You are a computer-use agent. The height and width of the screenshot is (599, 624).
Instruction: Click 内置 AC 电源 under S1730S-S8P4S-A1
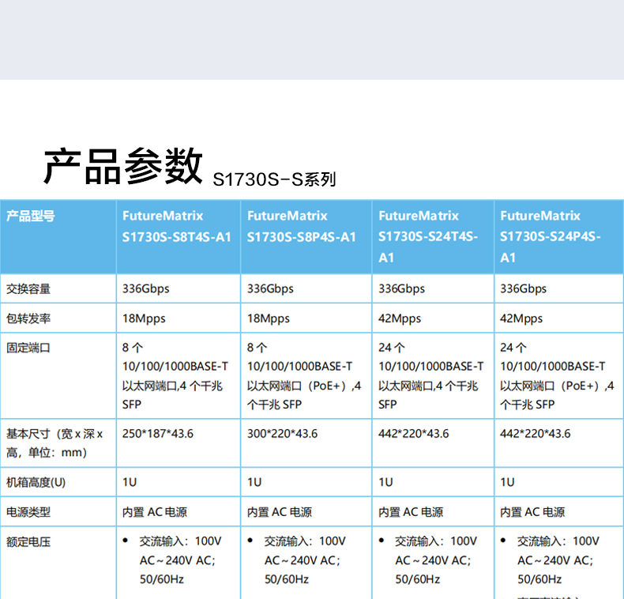coord(280,512)
